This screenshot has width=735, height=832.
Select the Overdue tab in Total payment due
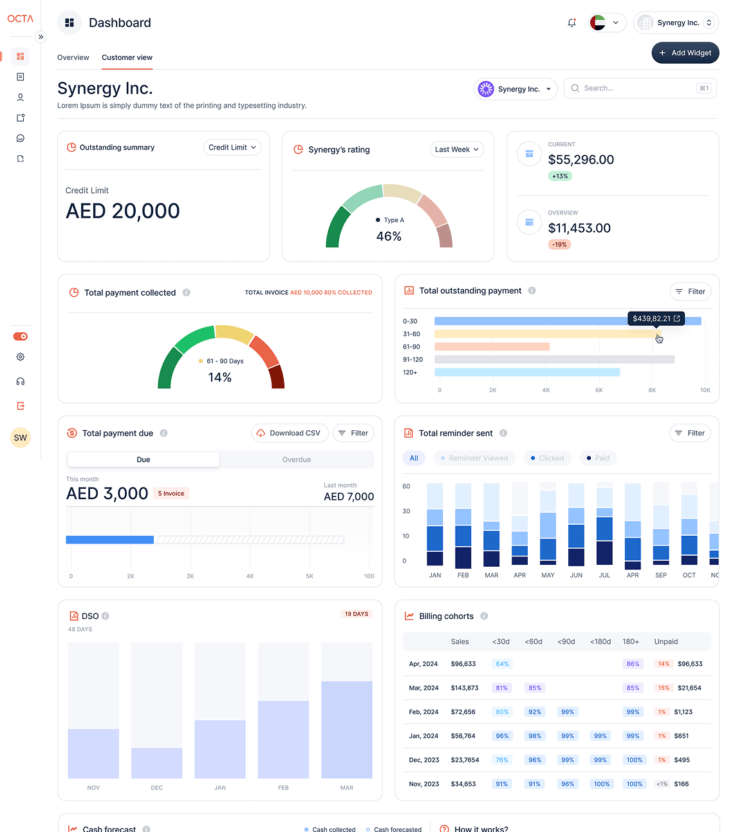(x=297, y=459)
